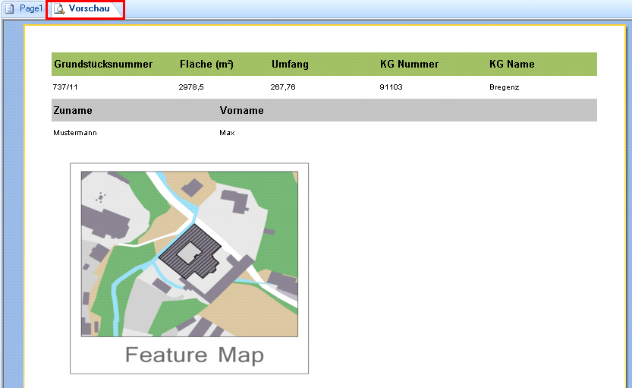
Task: Select the surname value Mustermann
Action: click(x=75, y=133)
